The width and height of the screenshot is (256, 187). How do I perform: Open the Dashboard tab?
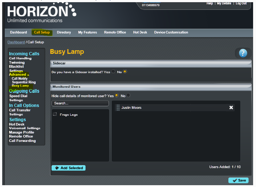tap(19, 32)
